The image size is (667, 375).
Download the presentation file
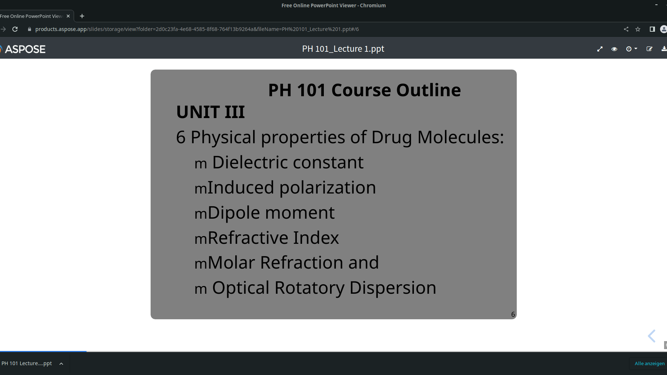point(664,49)
